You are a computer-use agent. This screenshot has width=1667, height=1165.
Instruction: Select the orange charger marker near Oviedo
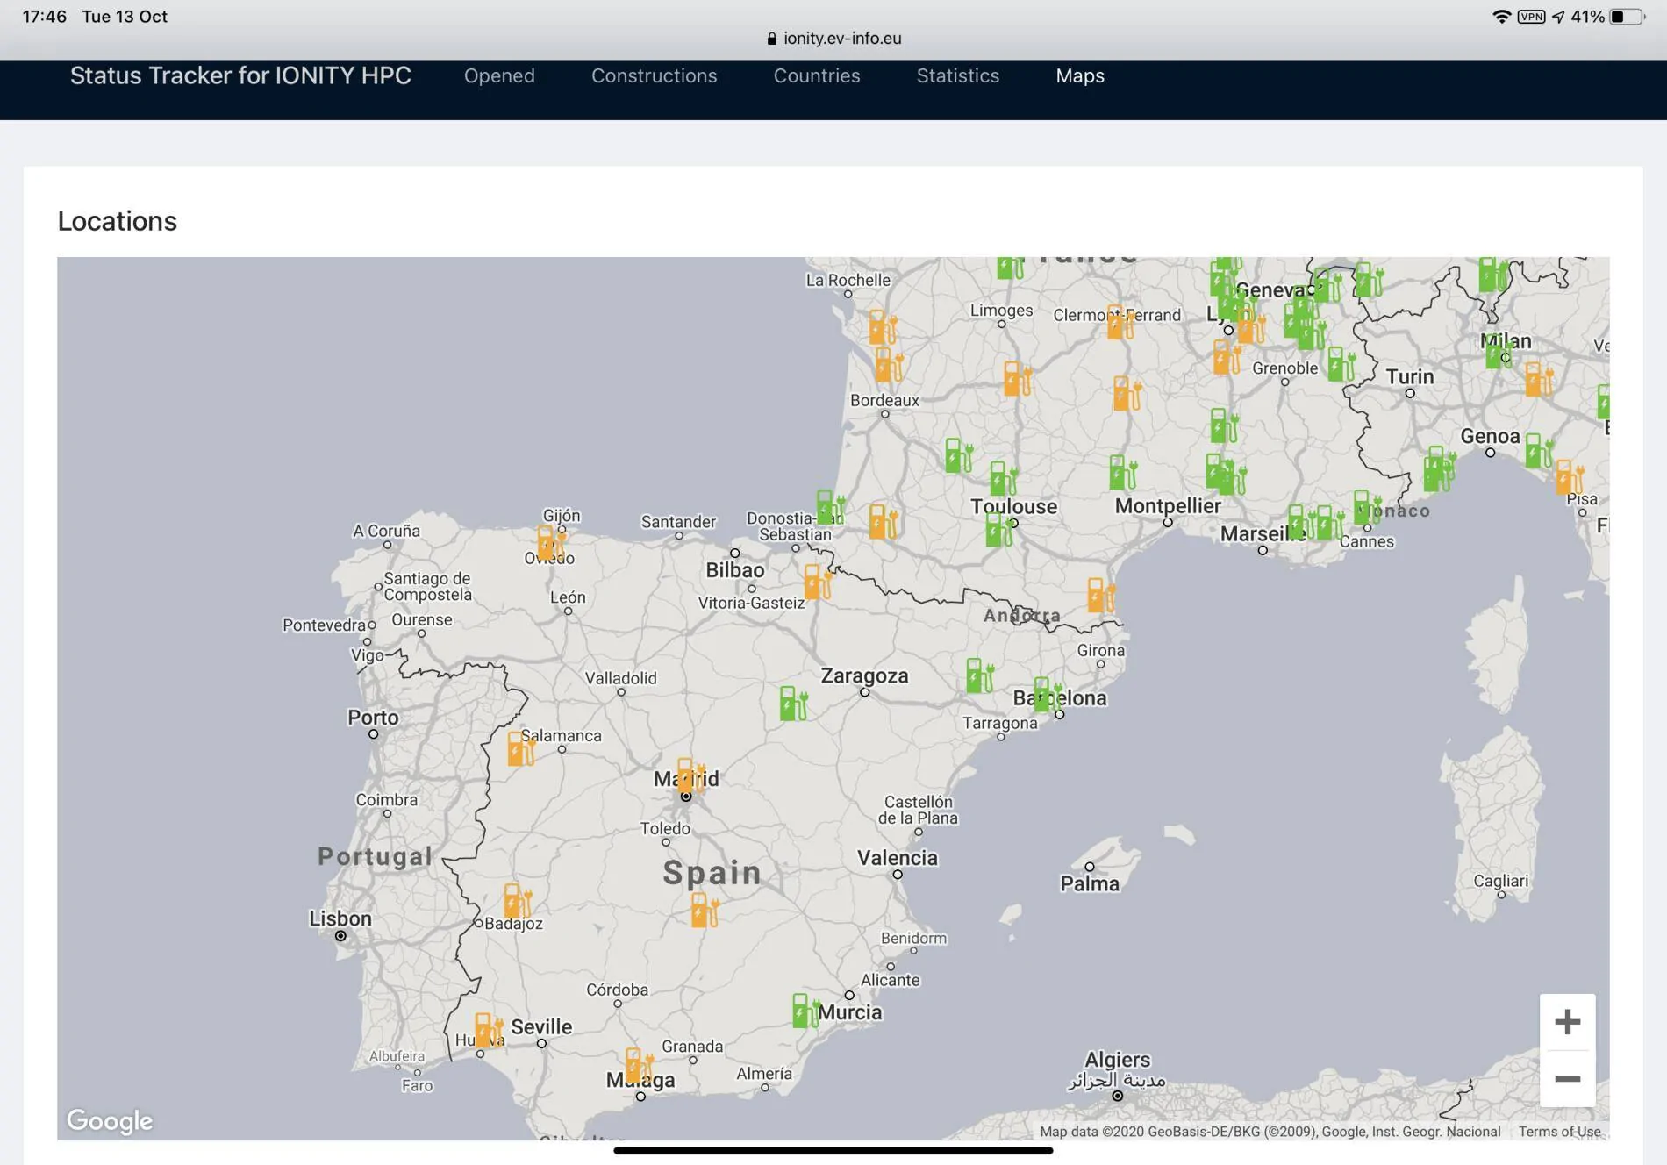pos(550,542)
